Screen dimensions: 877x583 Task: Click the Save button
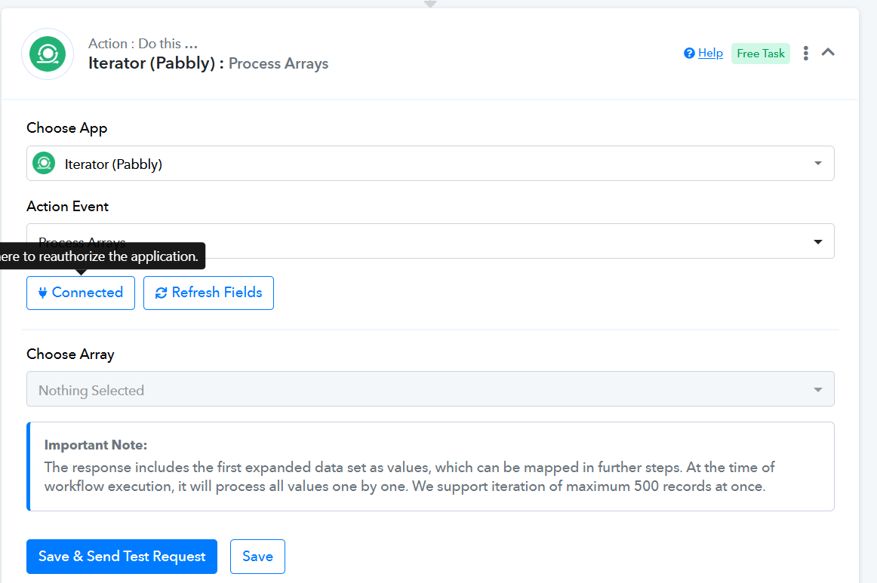[x=257, y=557]
